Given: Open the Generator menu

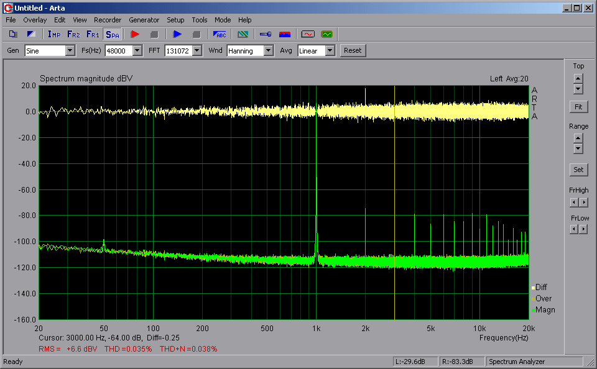Looking at the screenshot, I should [x=144, y=20].
